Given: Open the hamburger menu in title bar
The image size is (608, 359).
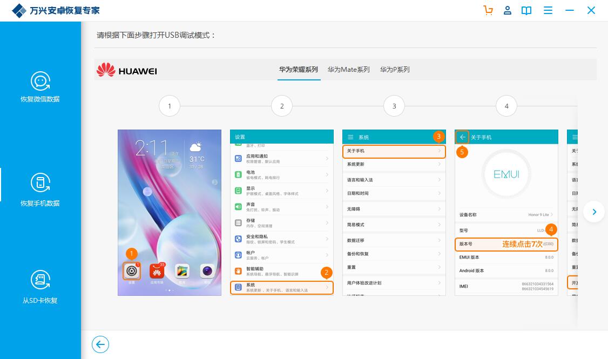Looking at the screenshot, I should point(548,10).
